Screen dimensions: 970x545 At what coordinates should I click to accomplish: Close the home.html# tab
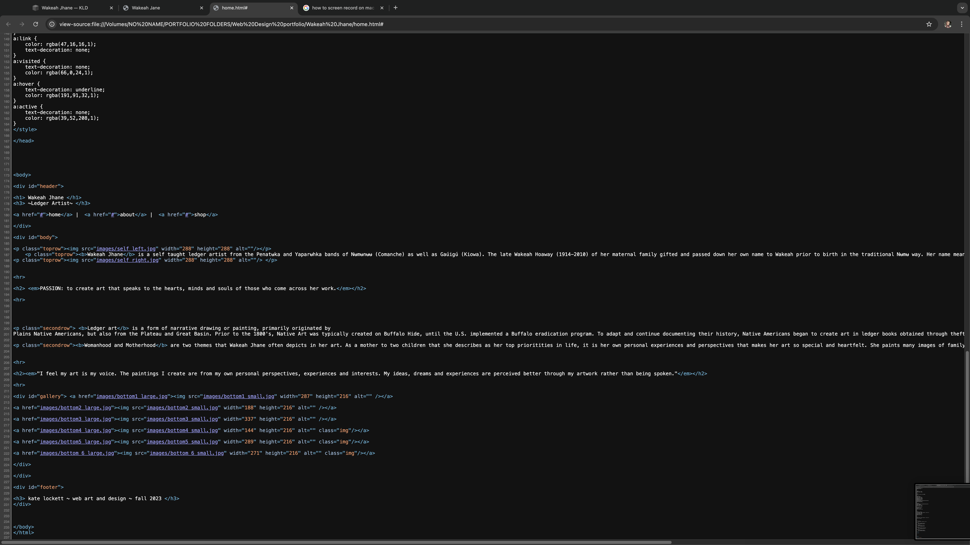pos(292,7)
